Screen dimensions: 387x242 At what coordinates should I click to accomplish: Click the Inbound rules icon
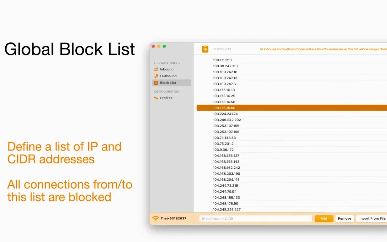(156, 69)
